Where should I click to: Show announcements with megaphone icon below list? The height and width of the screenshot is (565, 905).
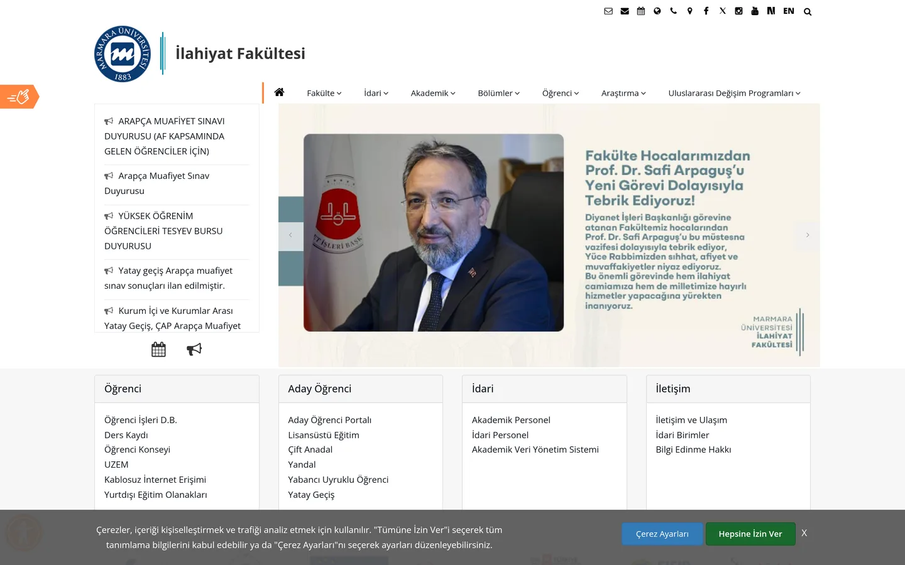tap(194, 350)
